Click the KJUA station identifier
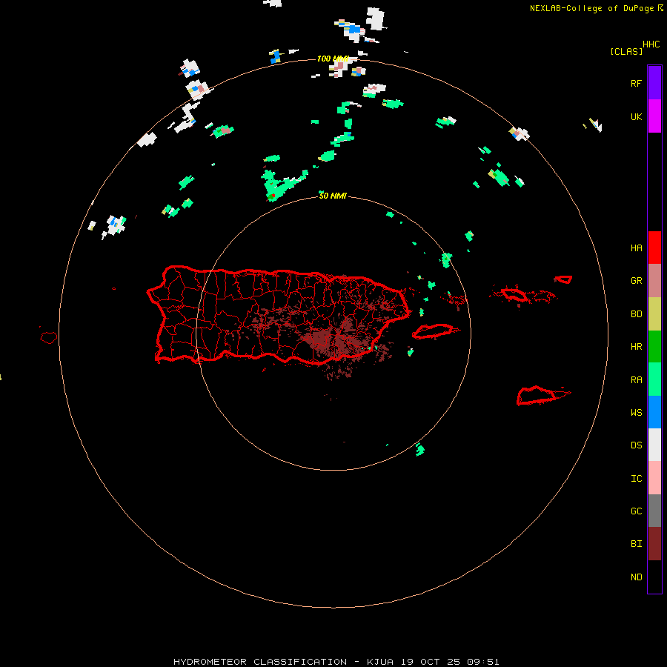667x667 pixels. [x=380, y=662]
